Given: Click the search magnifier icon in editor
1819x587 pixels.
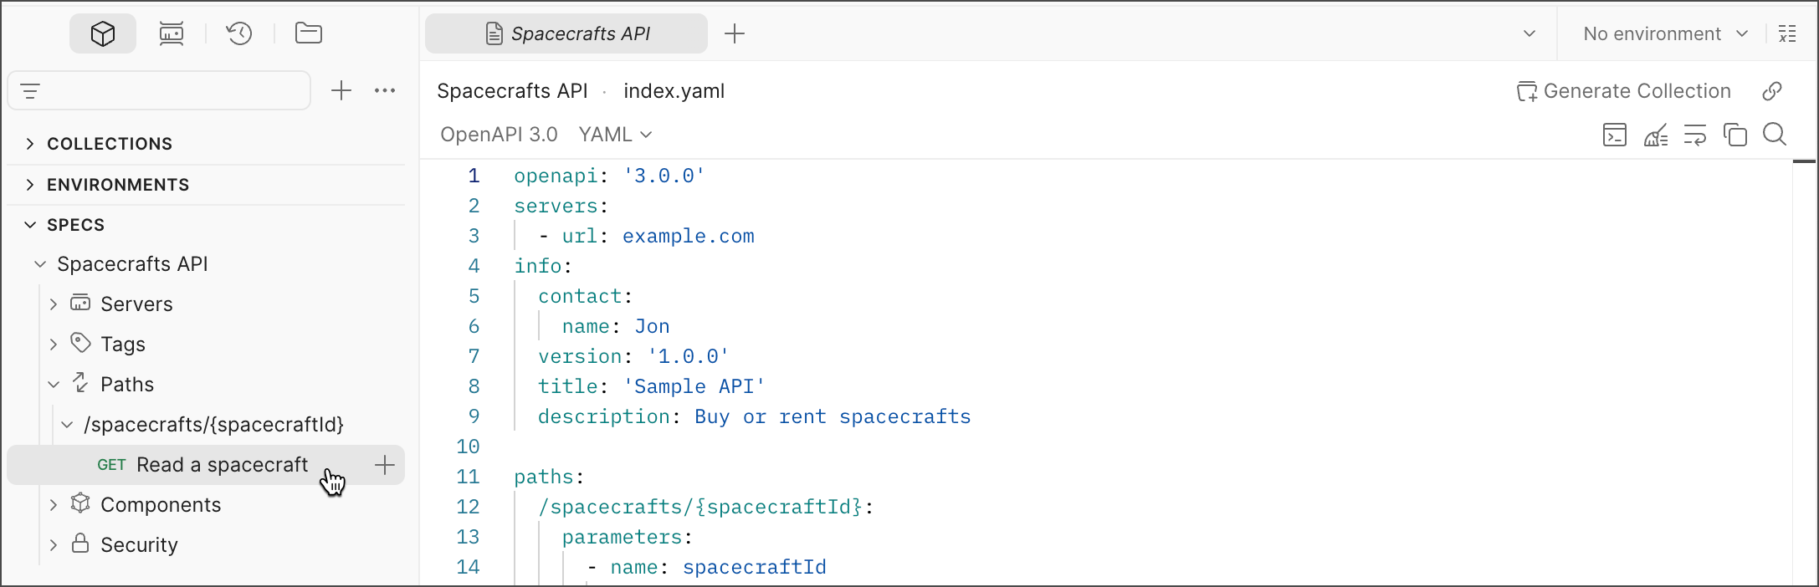Looking at the screenshot, I should (x=1775, y=135).
